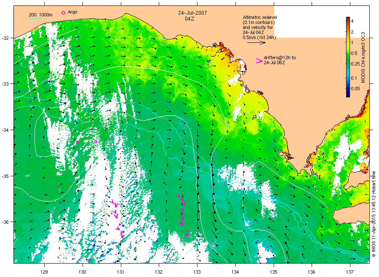Click the longitude label '136'

pyautogui.click(x=312, y=272)
